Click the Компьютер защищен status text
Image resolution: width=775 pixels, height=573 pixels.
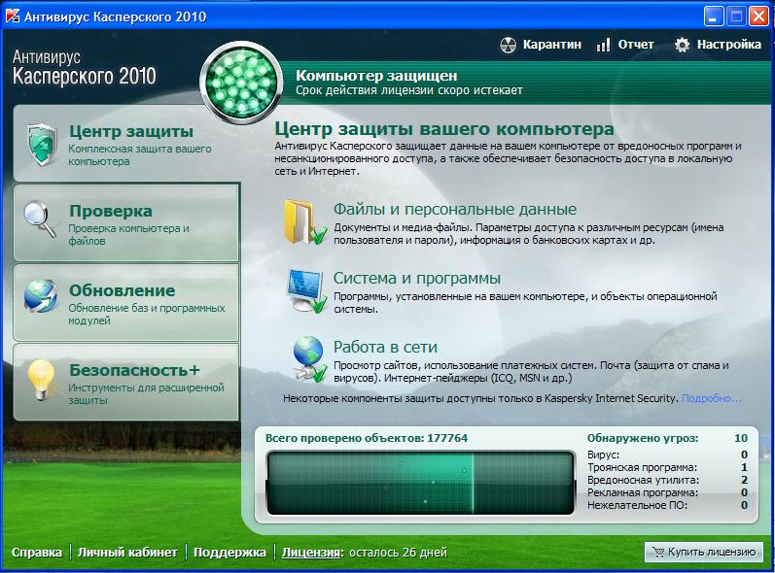(x=376, y=76)
